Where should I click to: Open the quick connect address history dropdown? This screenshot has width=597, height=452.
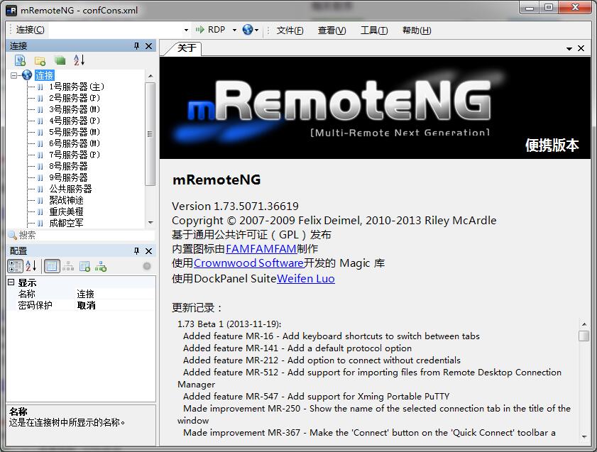coord(186,30)
